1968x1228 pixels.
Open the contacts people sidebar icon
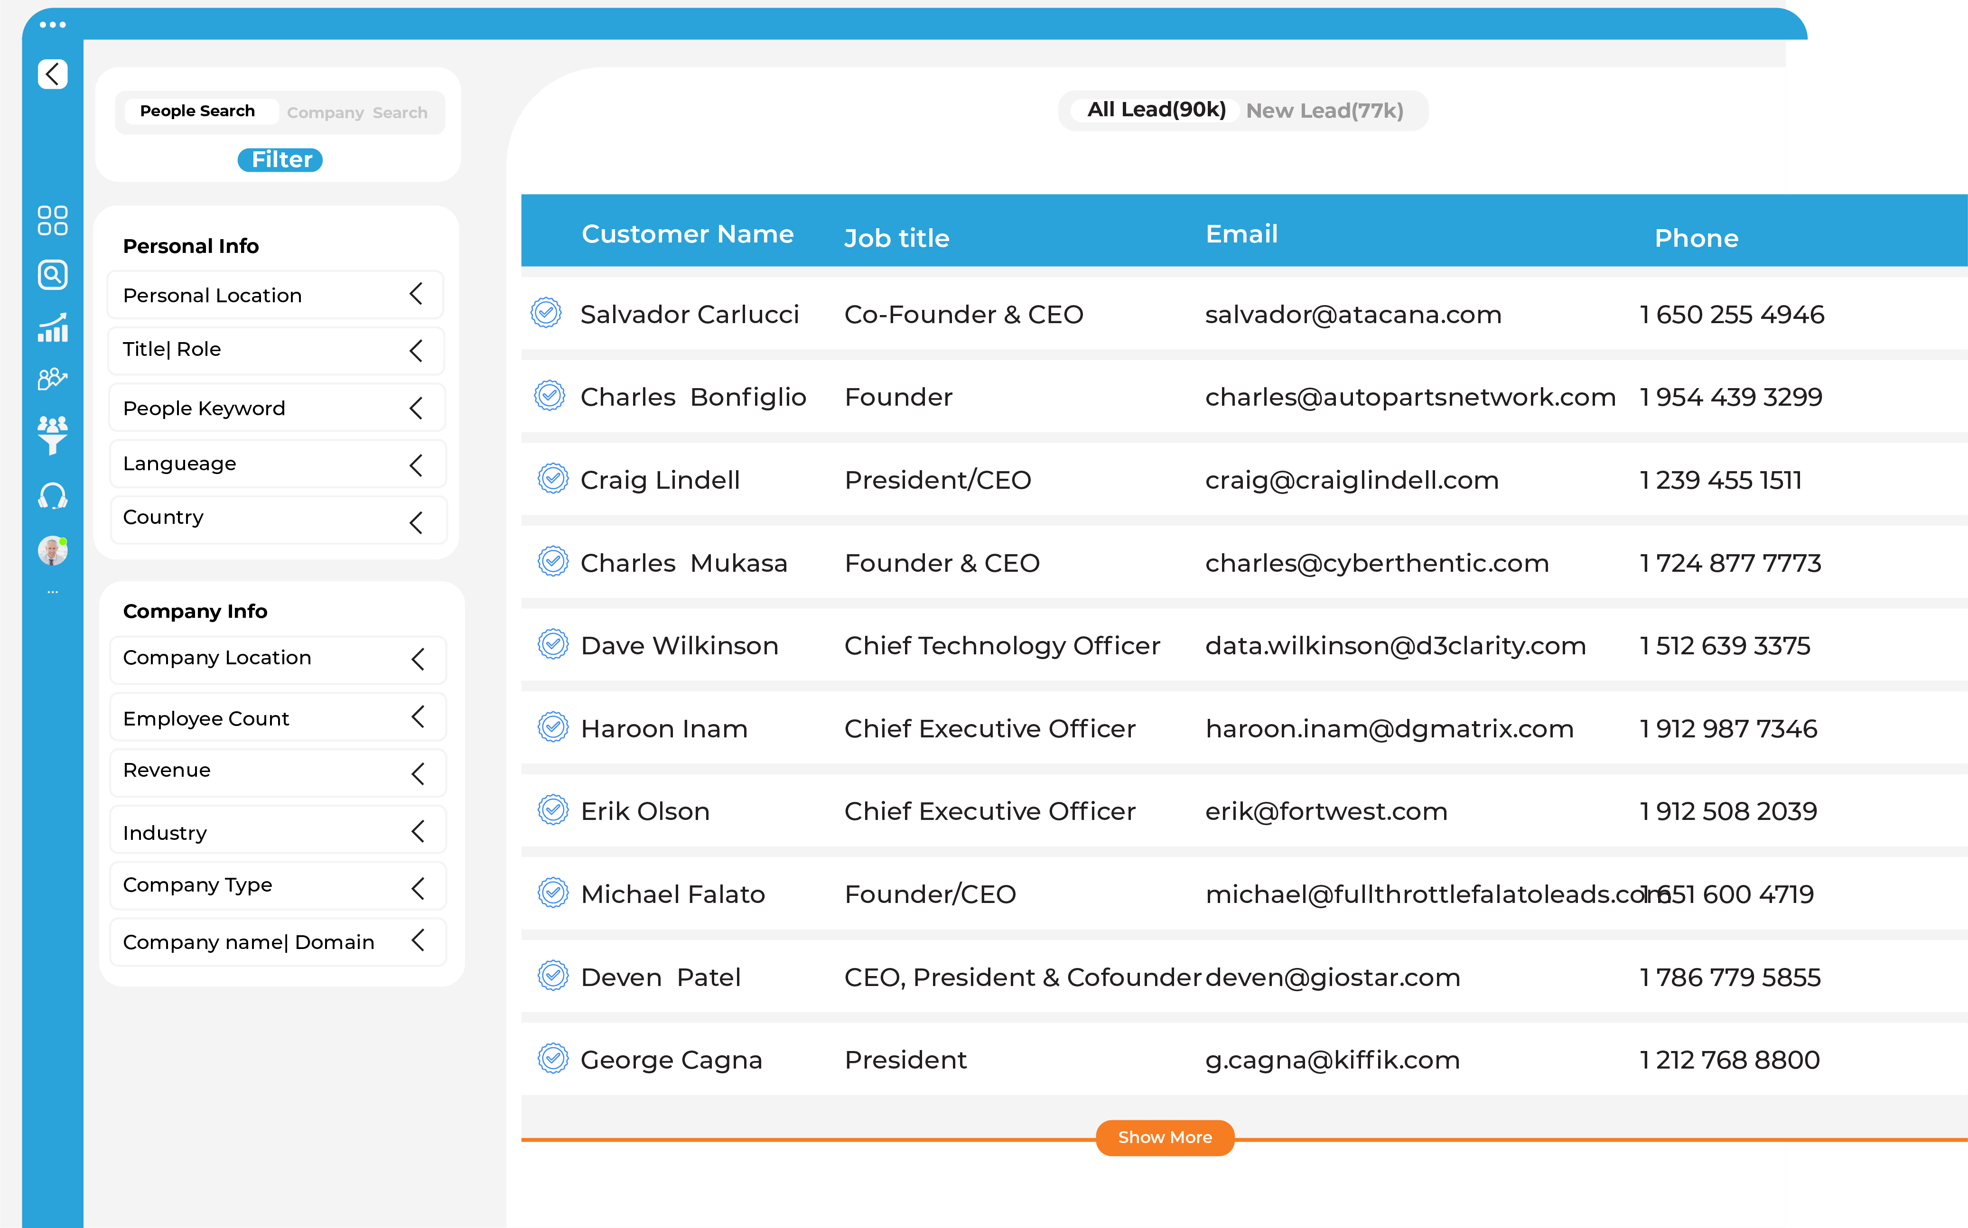pos(52,379)
